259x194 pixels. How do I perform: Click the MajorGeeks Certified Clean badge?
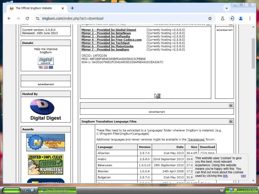tap(46, 165)
